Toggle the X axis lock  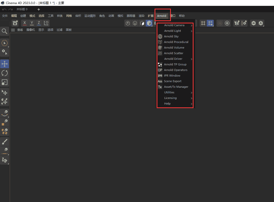pyautogui.click(x=24, y=23)
